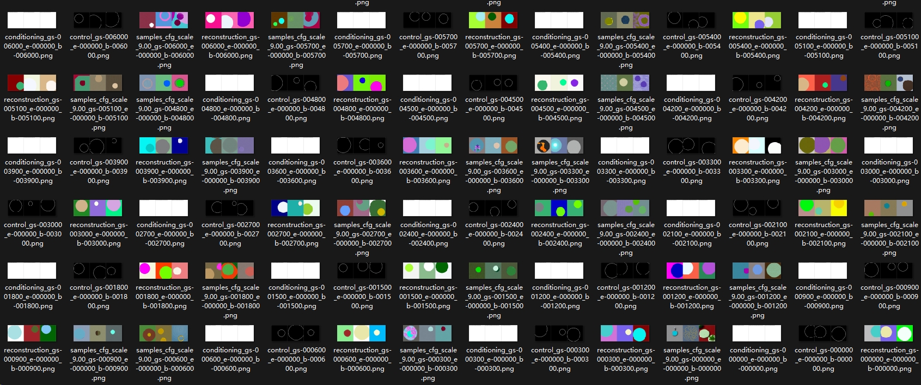Select the reconstruction_gs-002100_e-000000_b-002100.png thumbnail

[x=823, y=208]
